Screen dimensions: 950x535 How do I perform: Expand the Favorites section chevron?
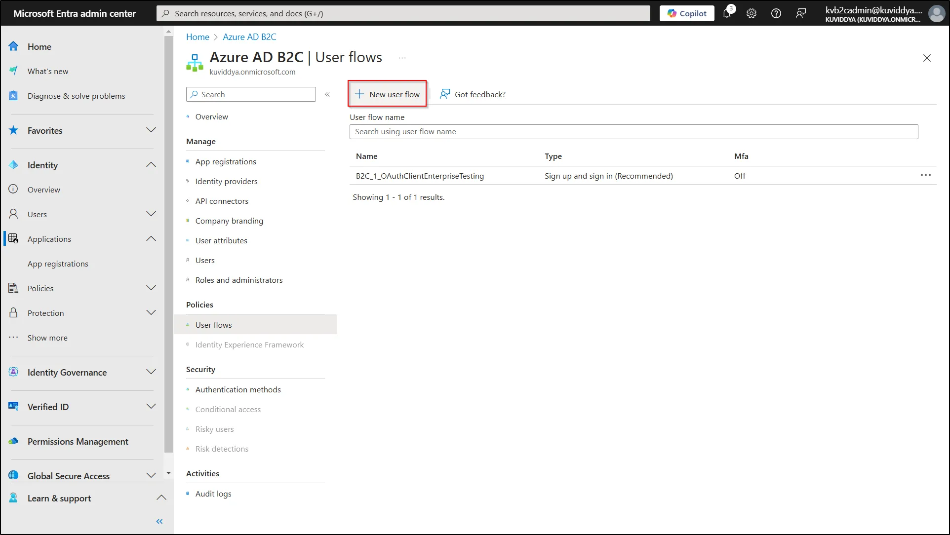[151, 130]
